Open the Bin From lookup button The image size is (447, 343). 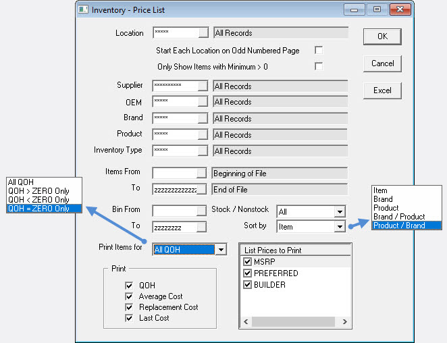point(201,211)
